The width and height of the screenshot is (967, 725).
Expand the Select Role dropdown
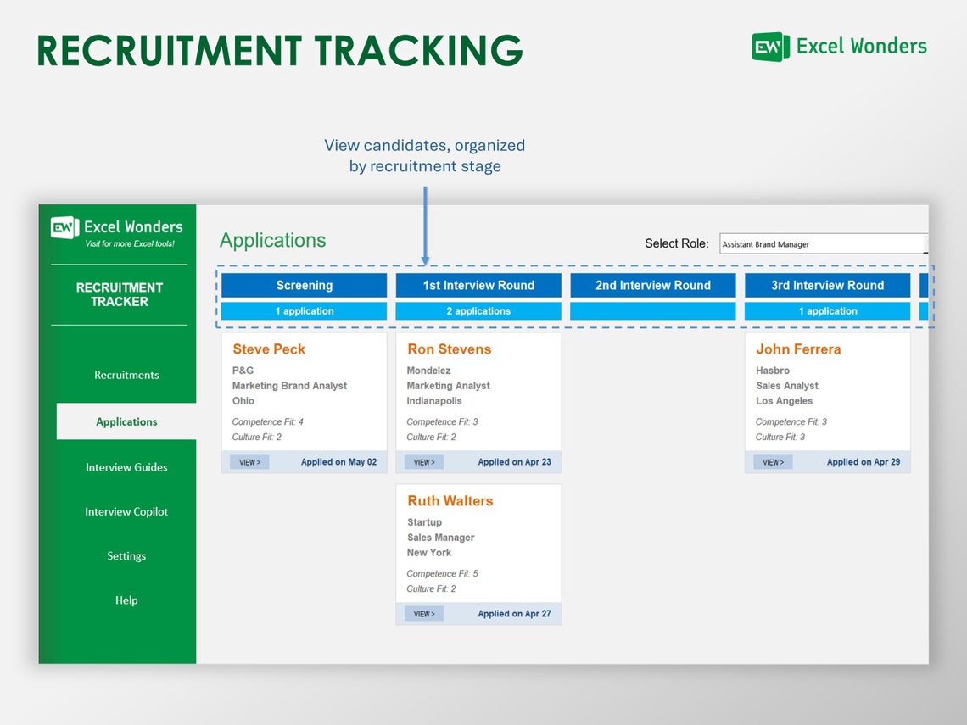coord(923,243)
